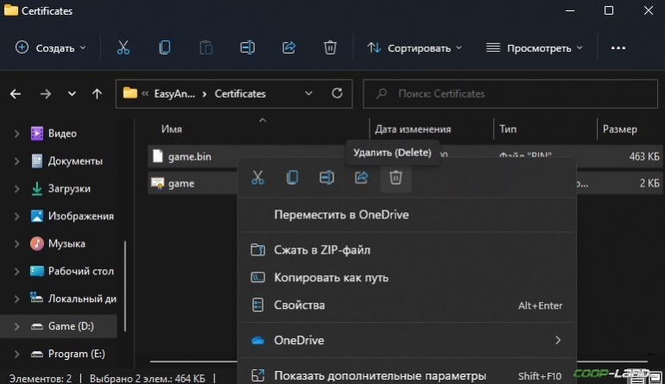Open Свойства from context menu
This screenshot has width=665, height=384.
[299, 305]
